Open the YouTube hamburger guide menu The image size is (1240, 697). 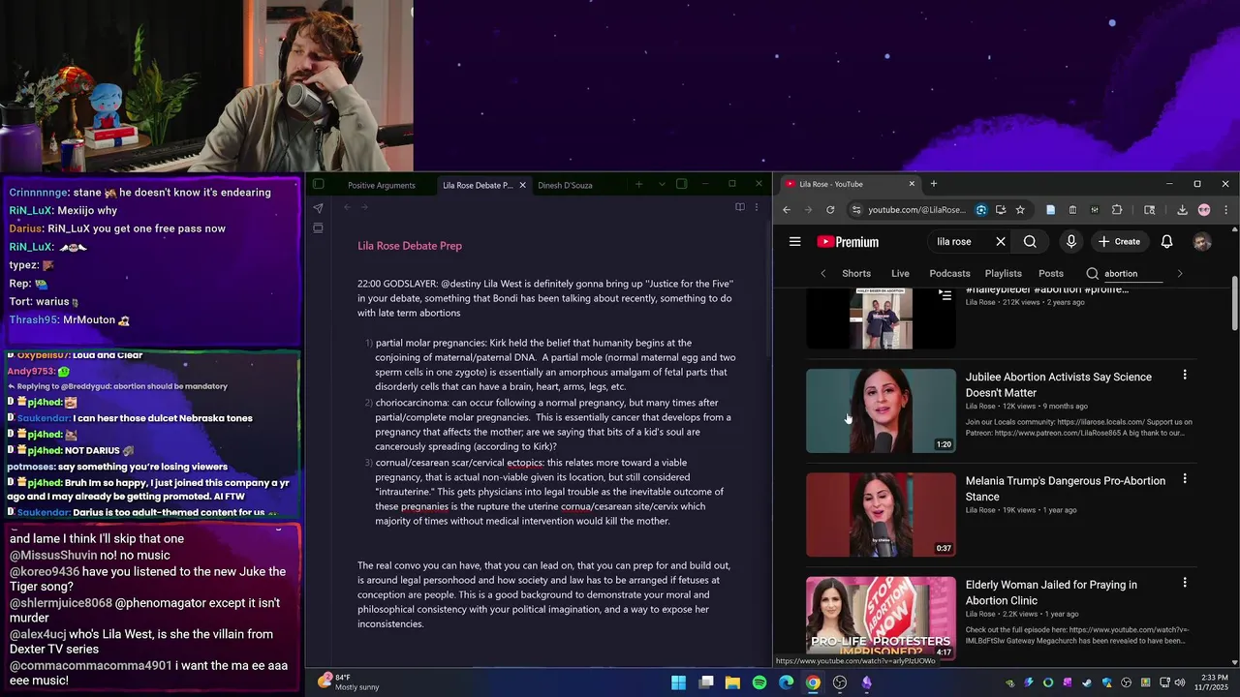[x=794, y=242]
